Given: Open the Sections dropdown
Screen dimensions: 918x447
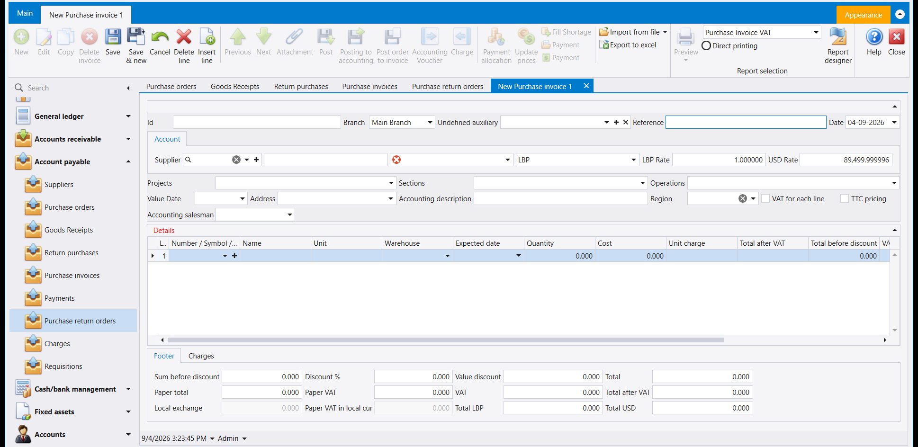Looking at the screenshot, I should pyautogui.click(x=643, y=183).
